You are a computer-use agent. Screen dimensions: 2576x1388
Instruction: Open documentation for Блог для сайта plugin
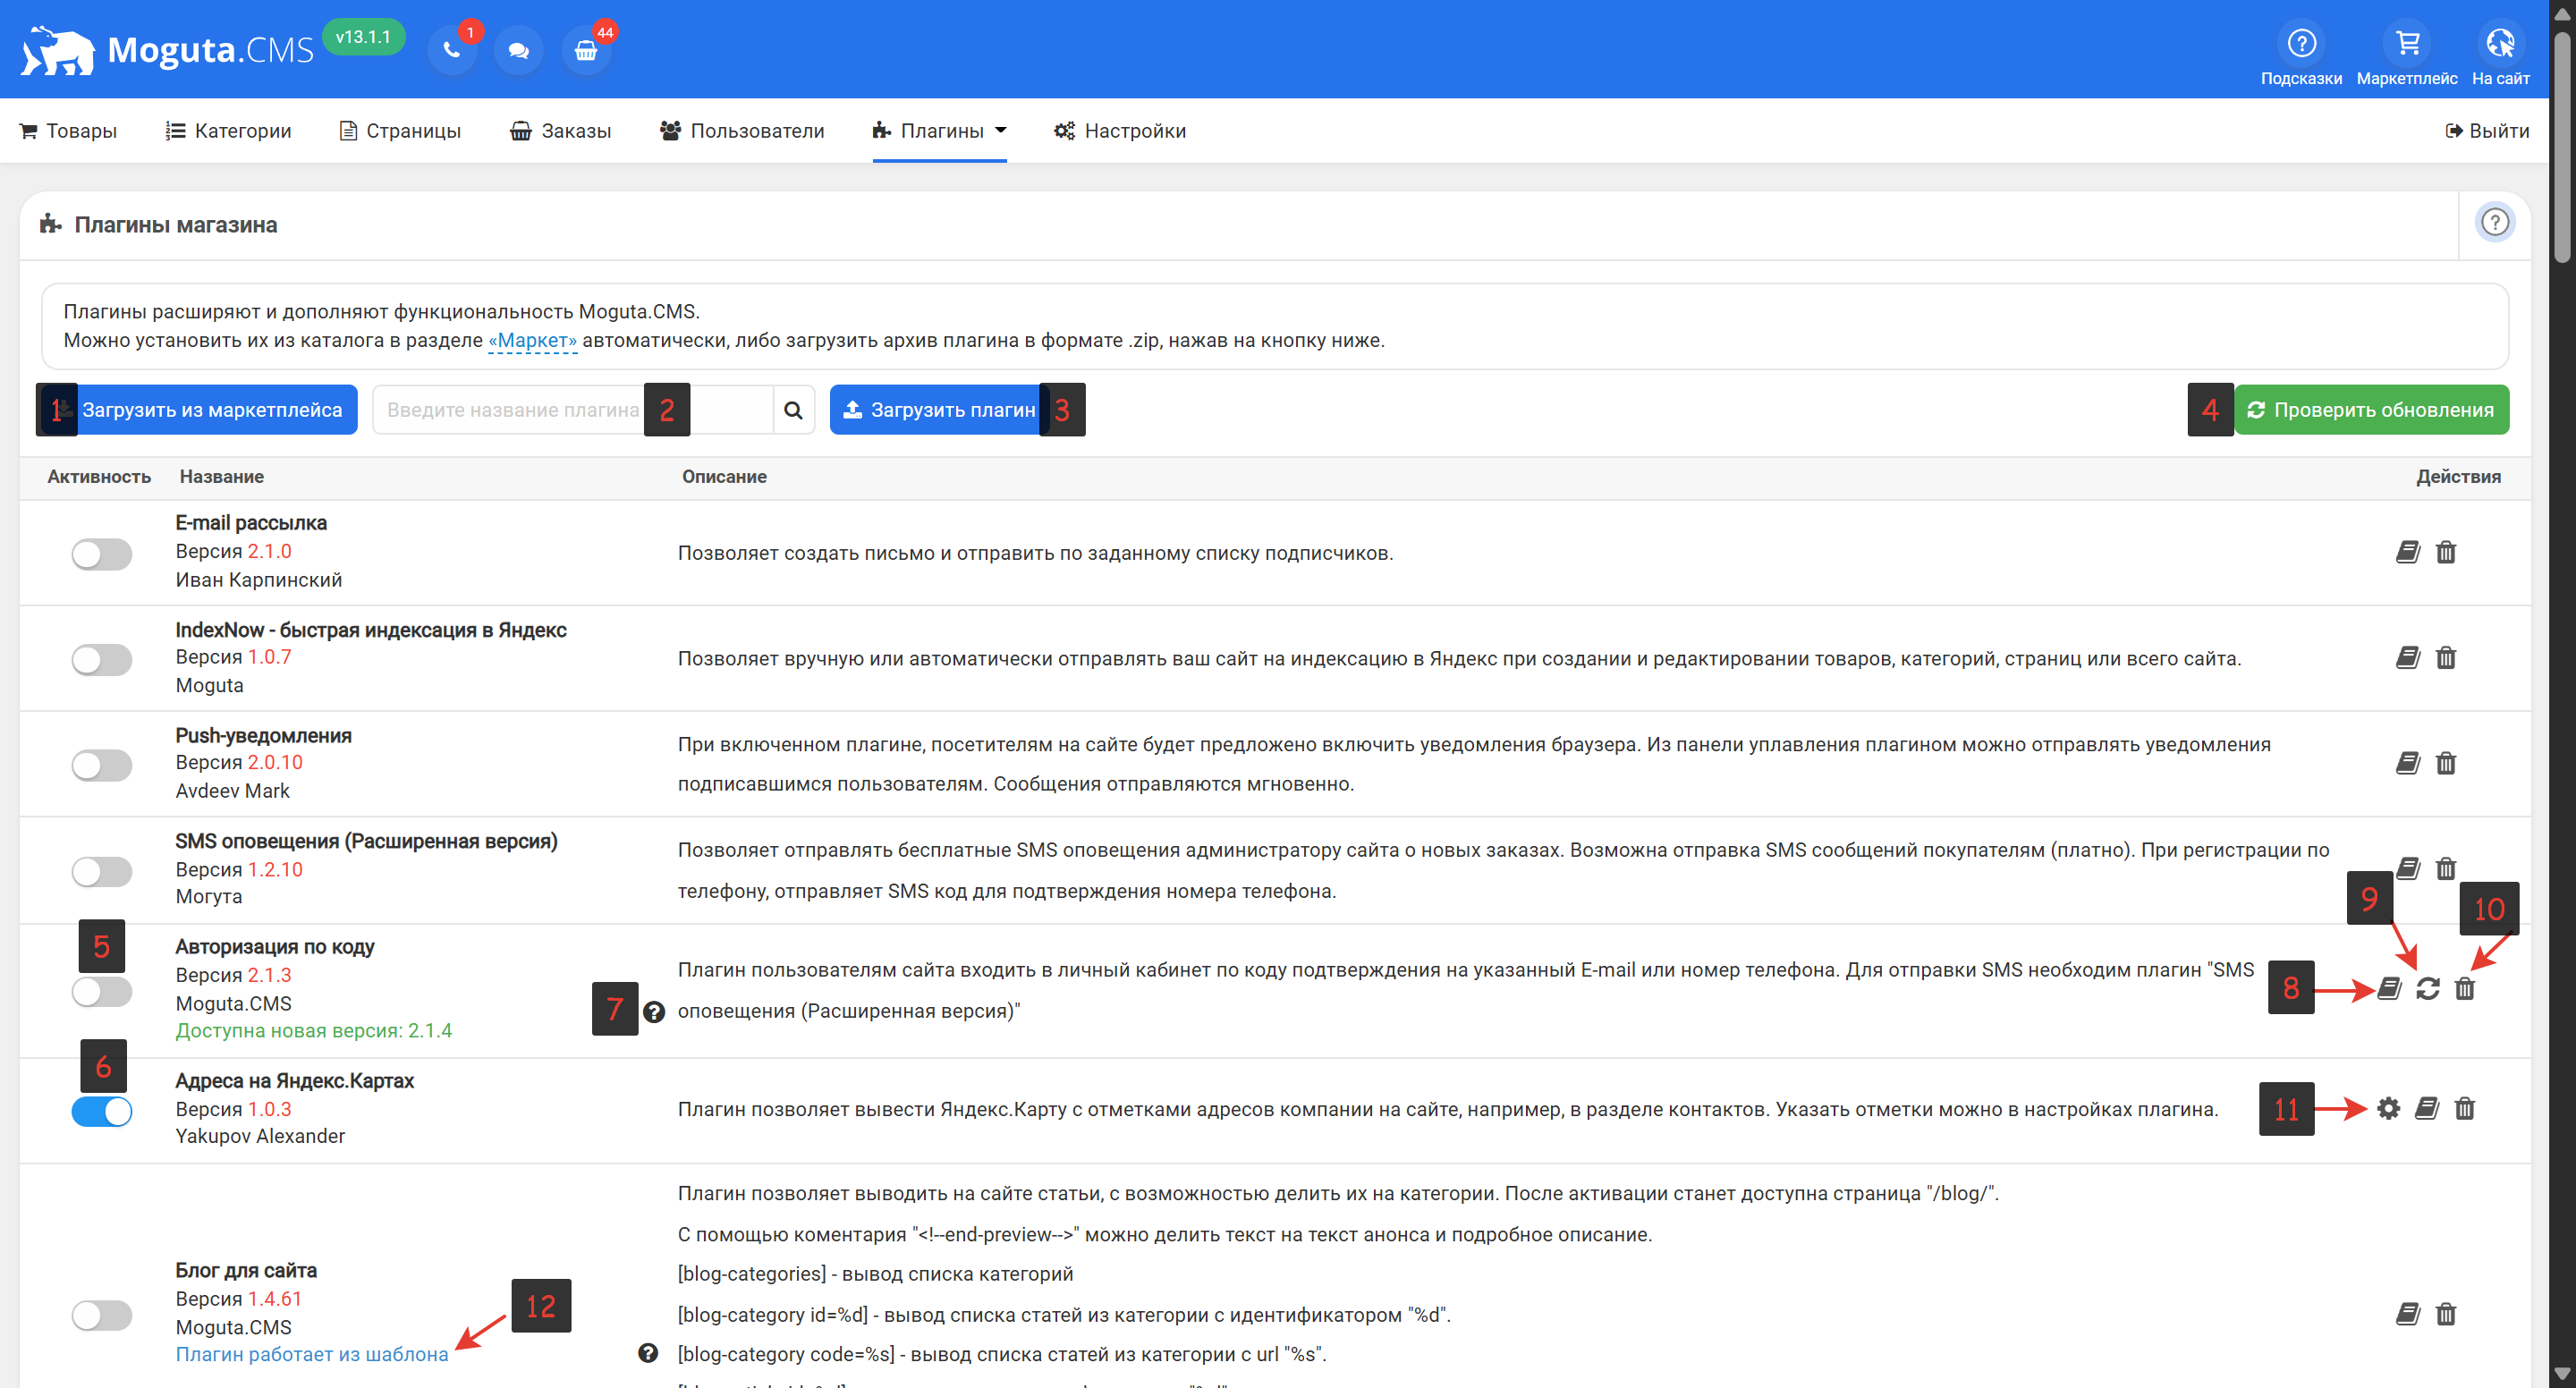point(2407,1314)
